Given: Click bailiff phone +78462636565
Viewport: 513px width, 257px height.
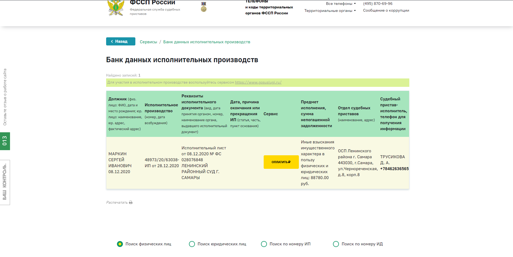Looking at the screenshot, I should pyautogui.click(x=394, y=169).
